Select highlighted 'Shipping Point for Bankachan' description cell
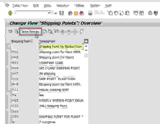 click(61, 46)
